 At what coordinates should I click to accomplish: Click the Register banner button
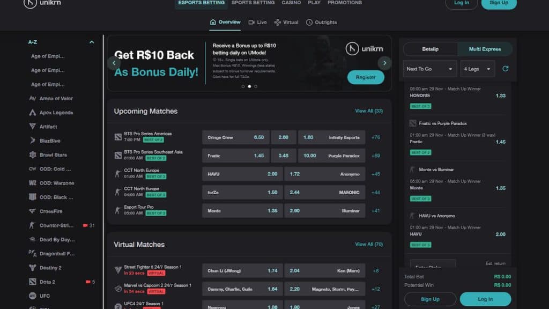[x=366, y=77]
